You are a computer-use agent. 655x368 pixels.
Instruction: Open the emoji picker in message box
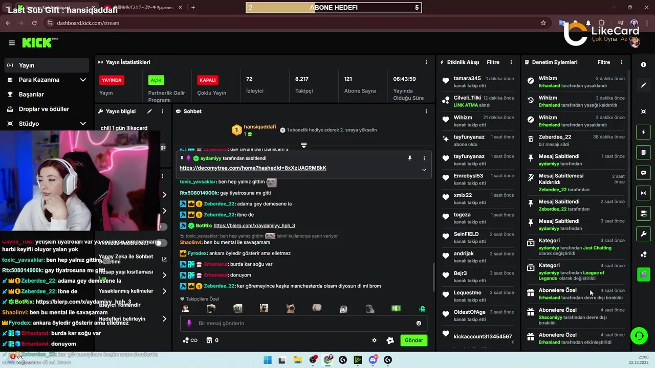click(x=419, y=323)
